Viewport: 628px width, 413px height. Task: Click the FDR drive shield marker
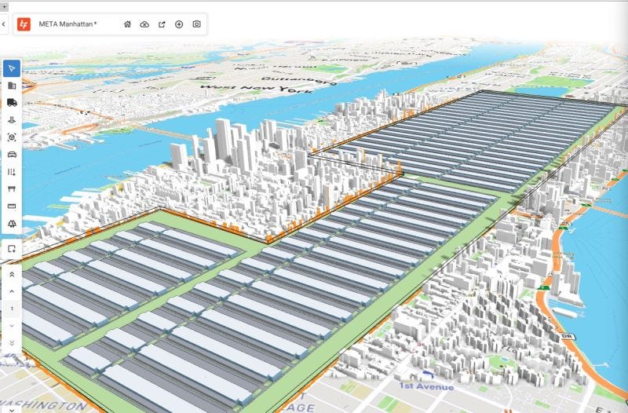point(567,337)
